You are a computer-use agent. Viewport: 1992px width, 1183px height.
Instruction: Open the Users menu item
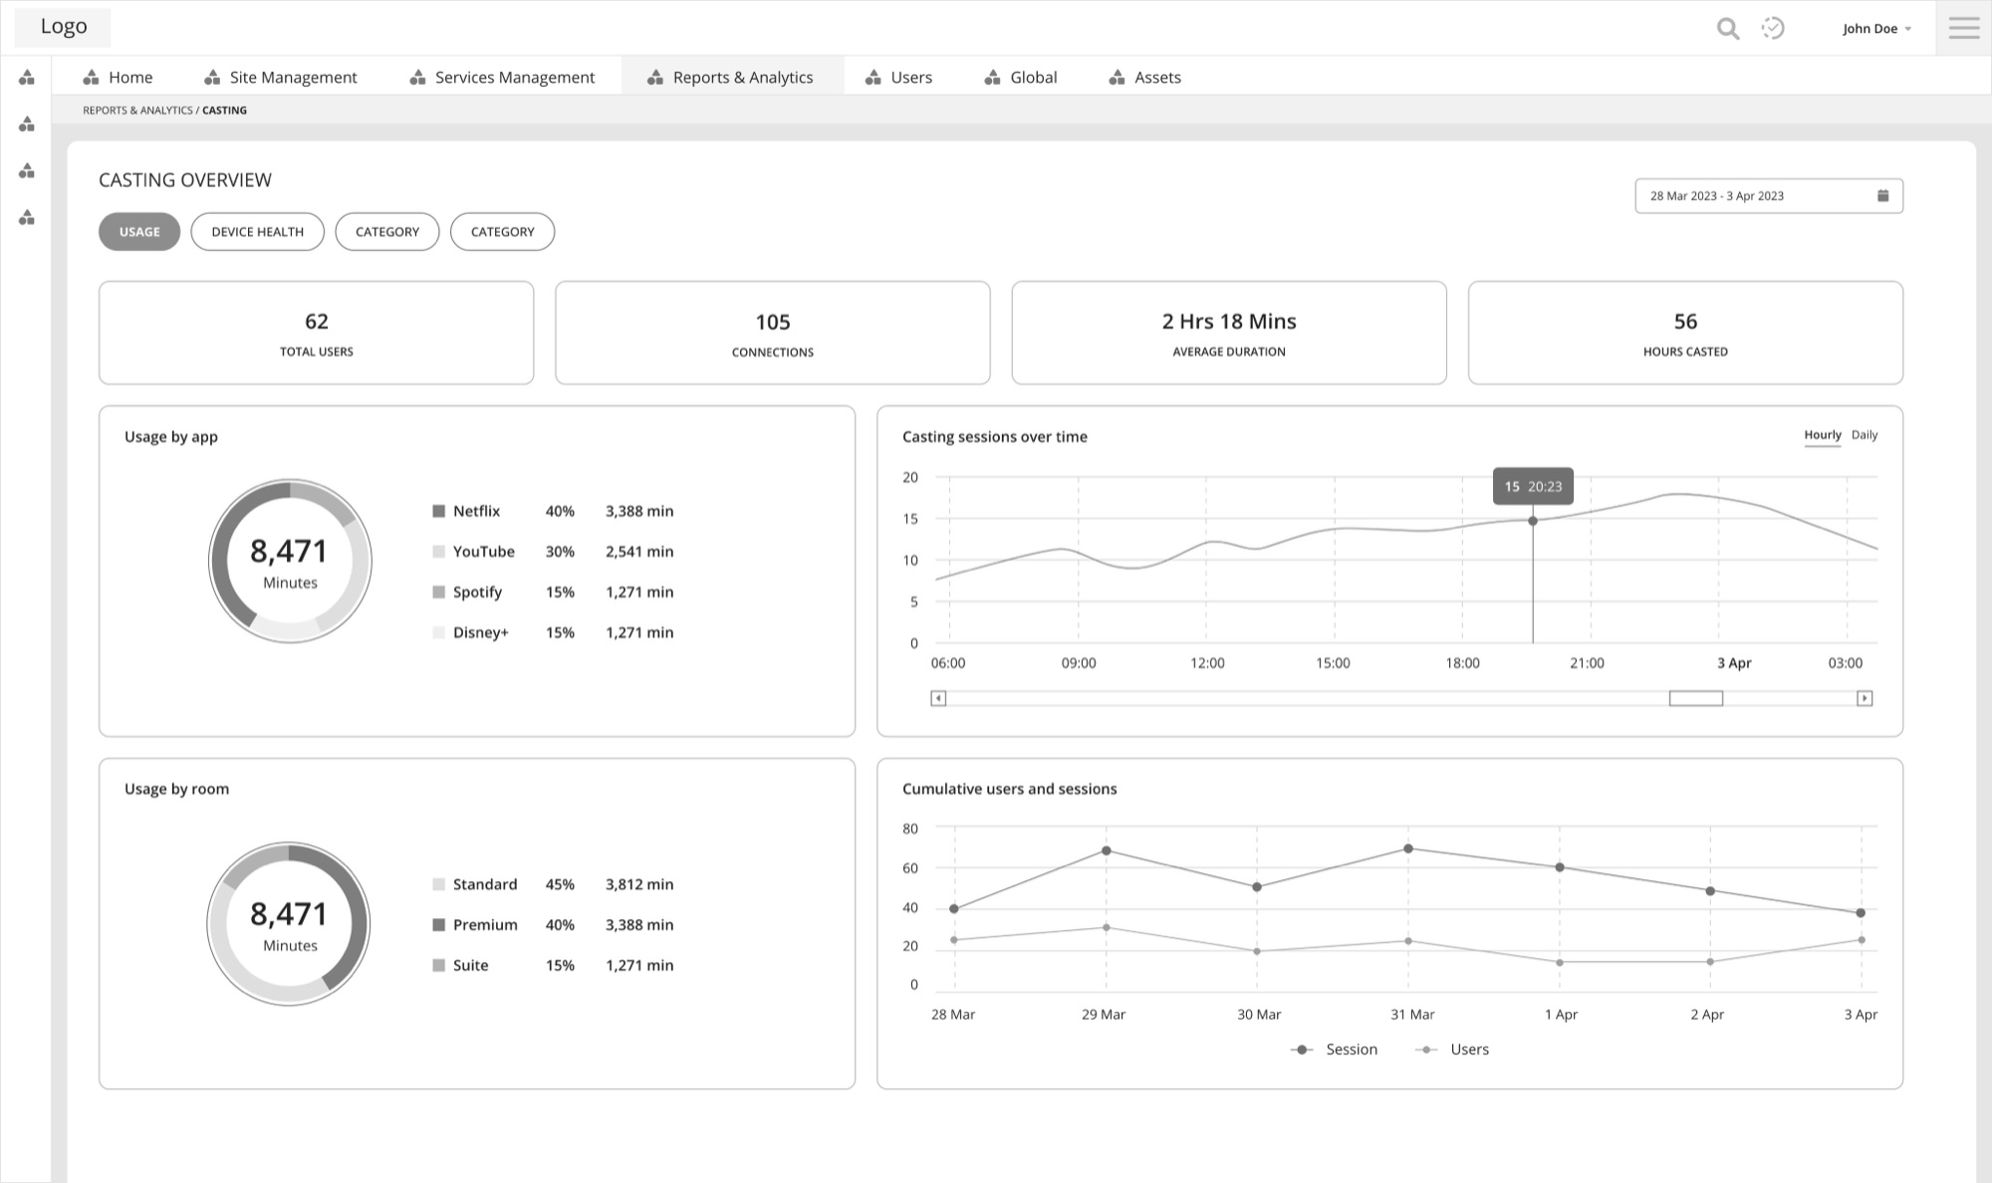pyautogui.click(x=898, y=77)
